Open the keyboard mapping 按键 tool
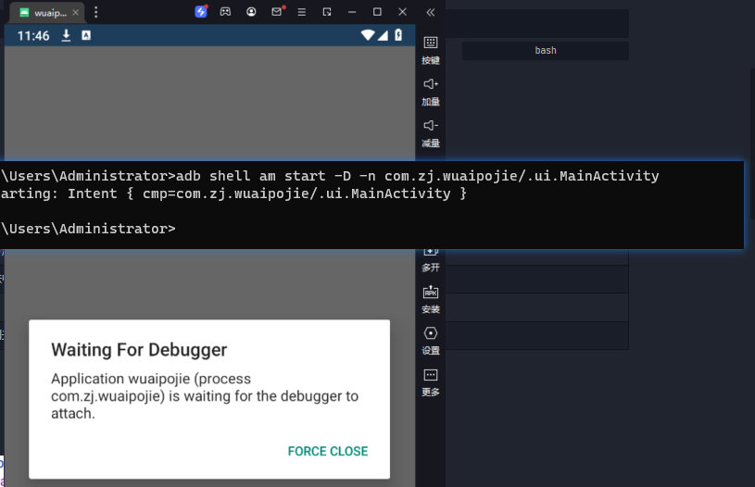 click(x=431, y=50)
